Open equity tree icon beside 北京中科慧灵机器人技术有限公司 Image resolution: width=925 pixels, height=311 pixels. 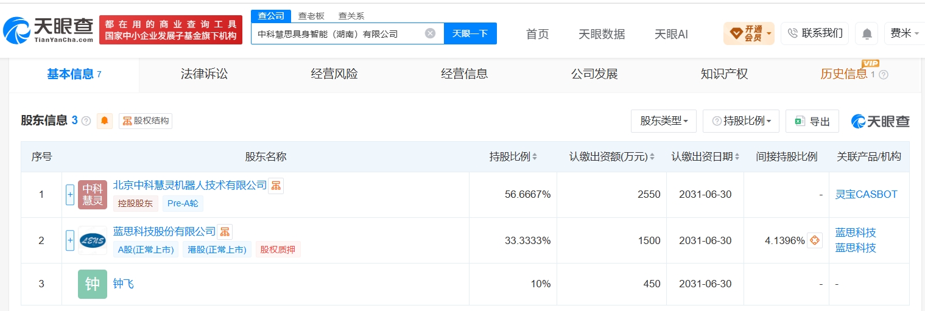coord(276,185)
